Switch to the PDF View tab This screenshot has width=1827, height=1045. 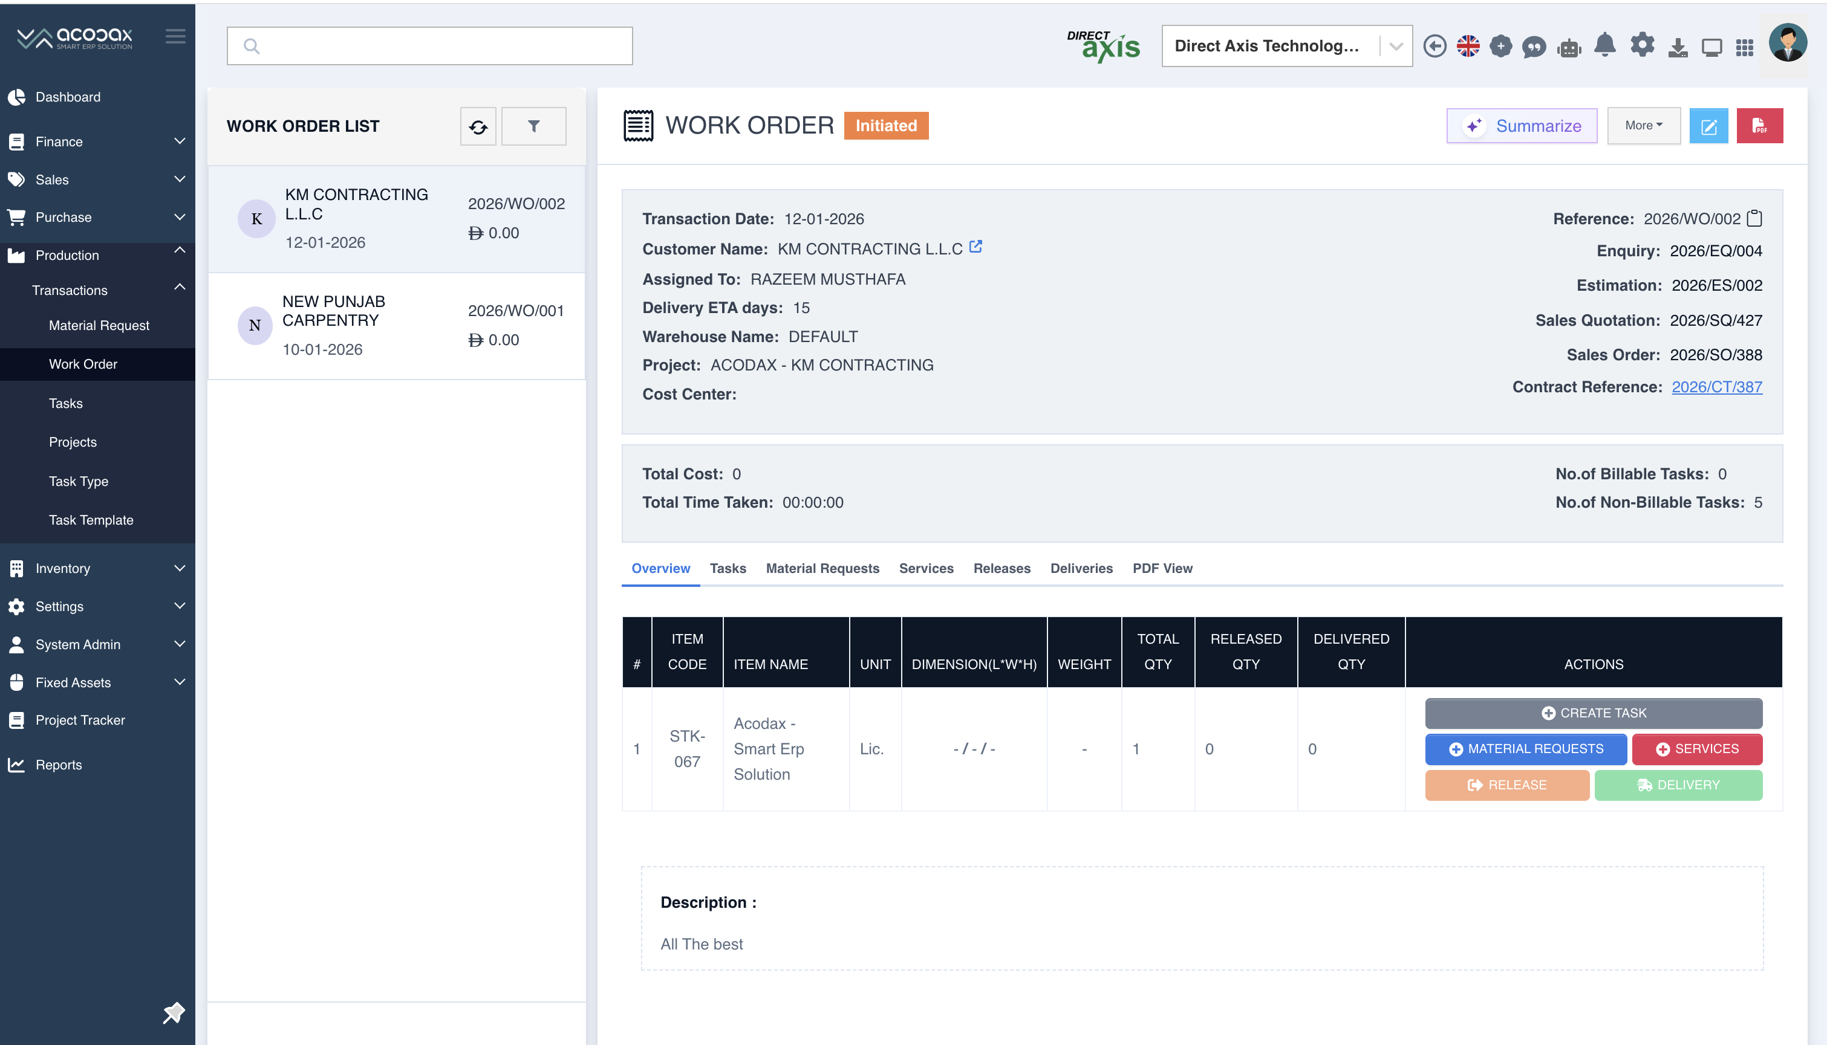1162,568
